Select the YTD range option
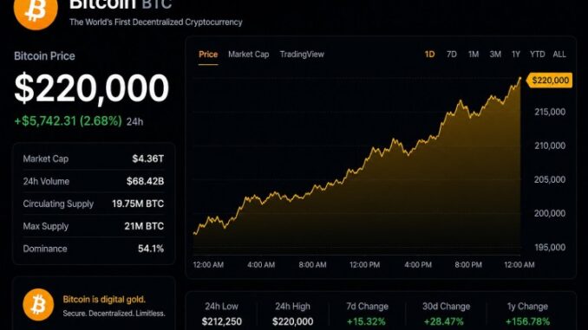Screen dimensions: 588x330 (538, 55)
